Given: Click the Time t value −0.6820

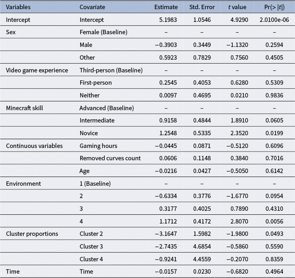Looking at the screenshot, I should coord(237,272).
